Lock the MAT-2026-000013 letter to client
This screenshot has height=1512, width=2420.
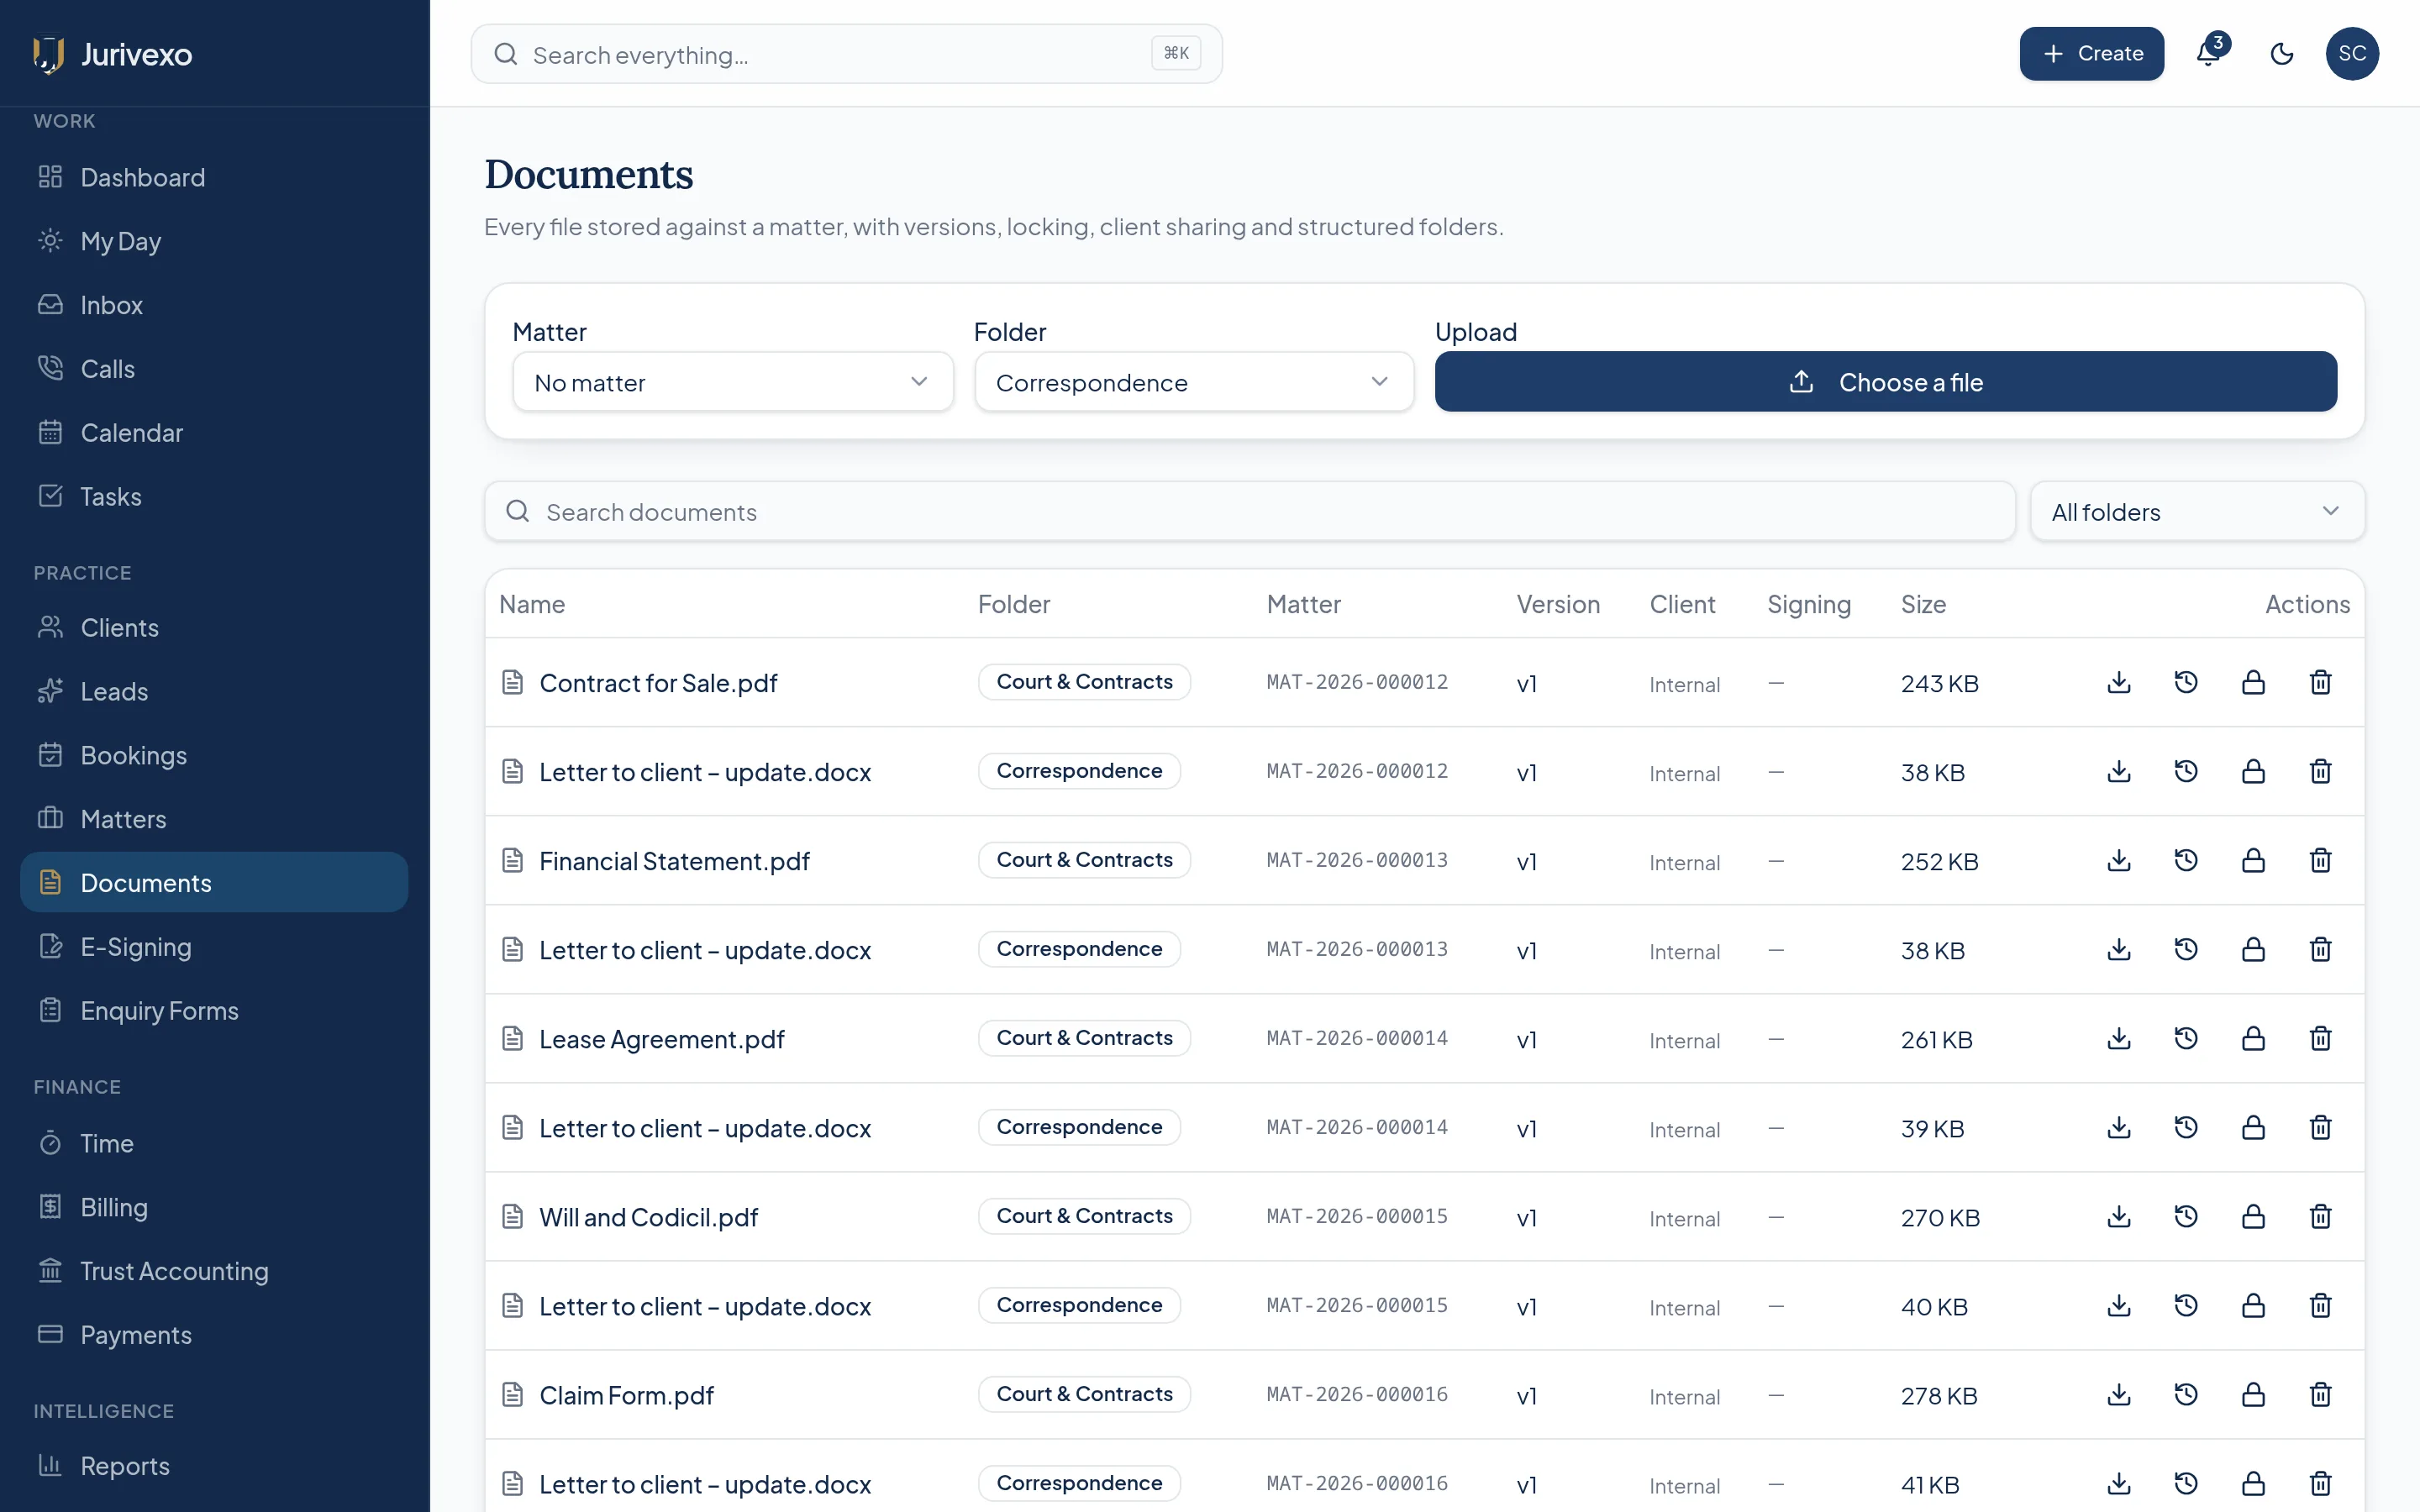tap(2253, 949)
